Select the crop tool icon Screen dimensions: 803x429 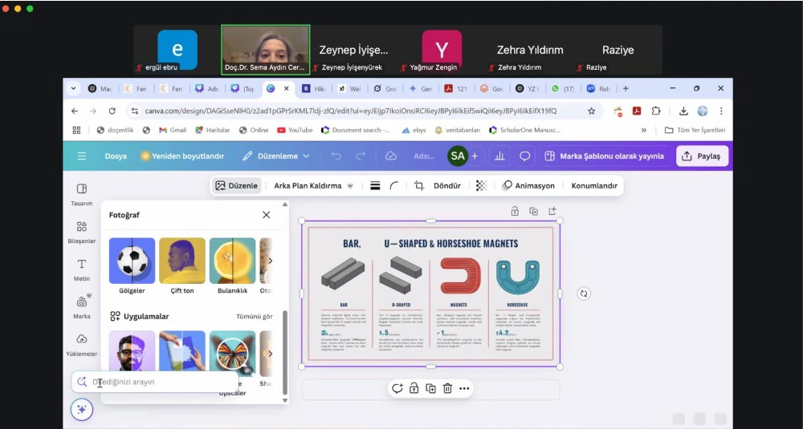[419, 185]
